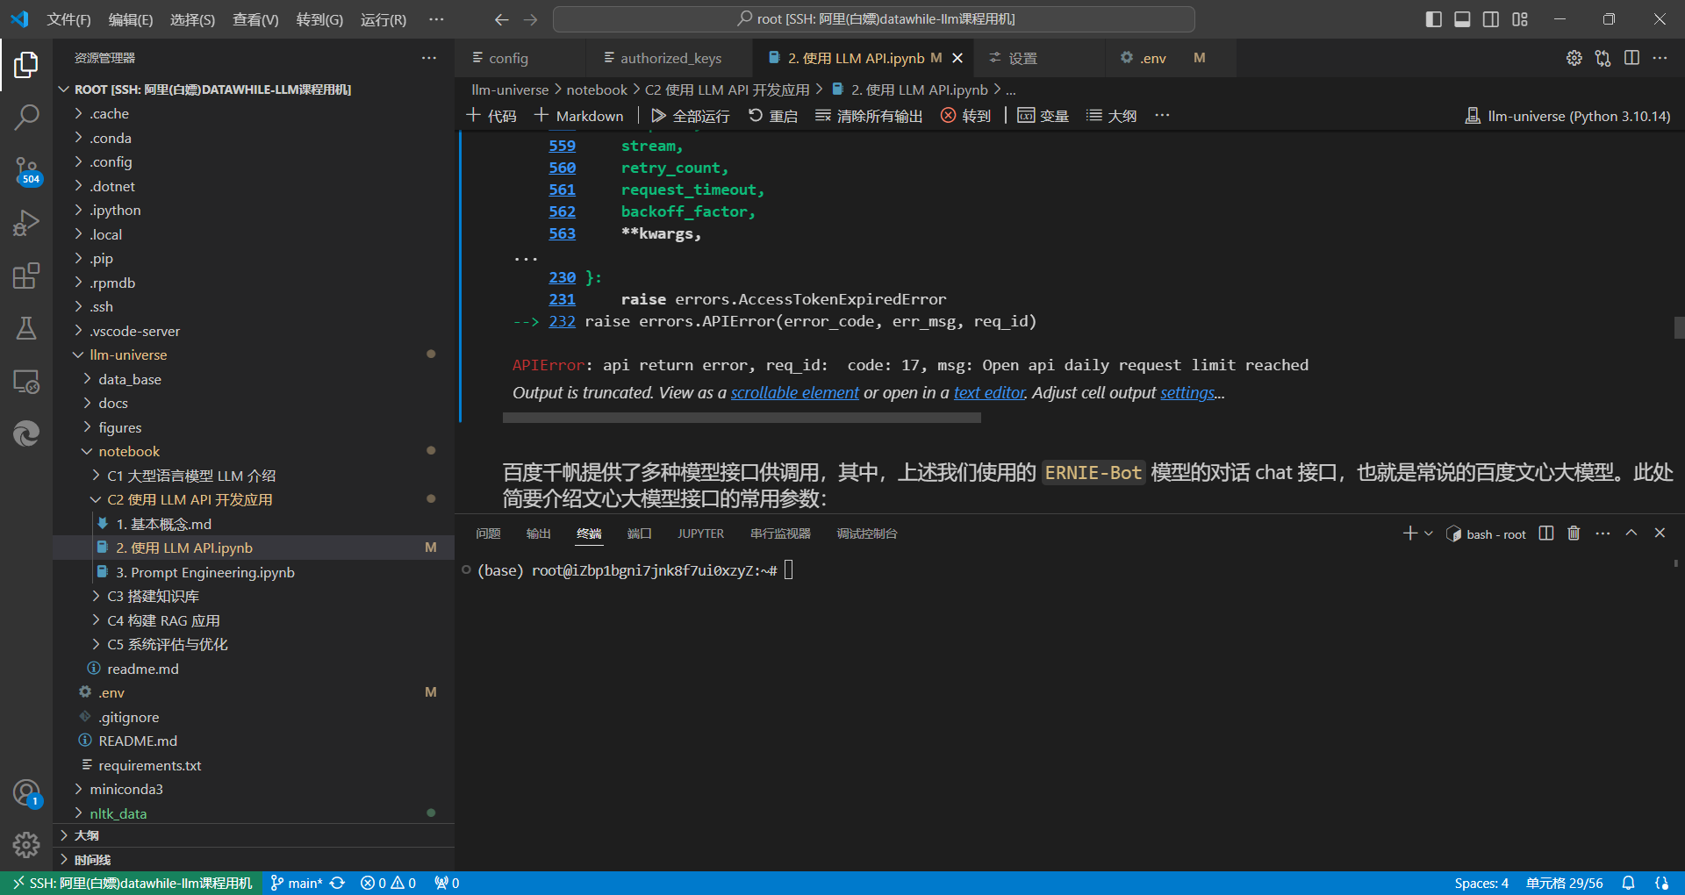
Task: Open the Extensions view
Action: (26, 276)
